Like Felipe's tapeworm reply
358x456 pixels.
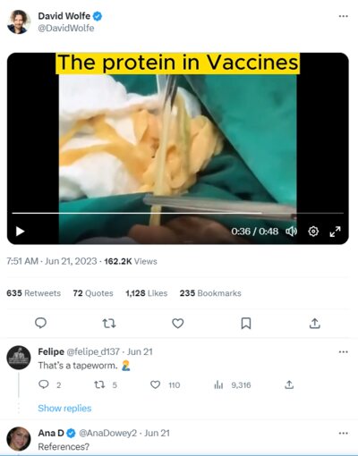[x=155, y=384]
